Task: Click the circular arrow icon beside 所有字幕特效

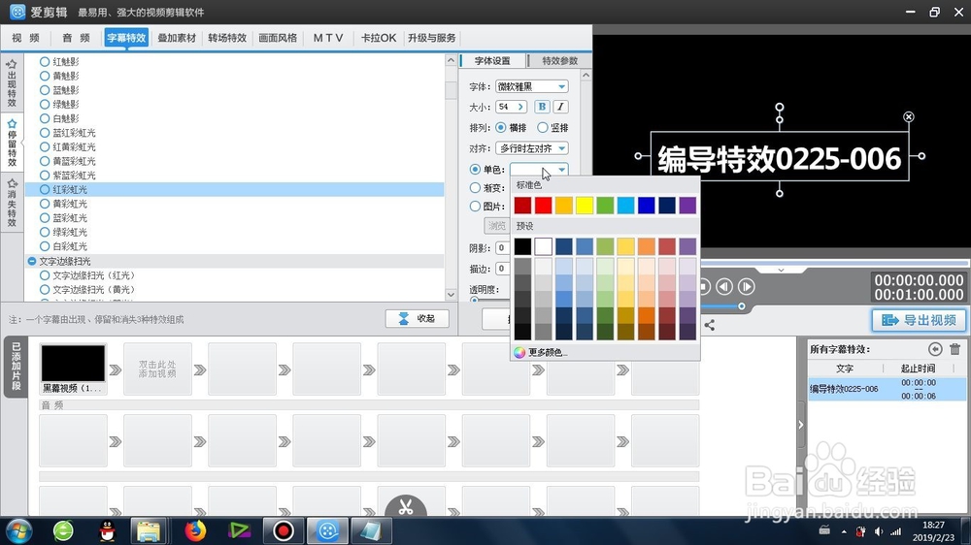Action: pyautogui.click(x=935, y=349)
